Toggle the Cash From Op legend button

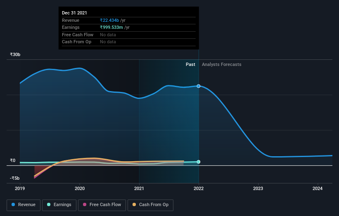[x=150, y=205]
